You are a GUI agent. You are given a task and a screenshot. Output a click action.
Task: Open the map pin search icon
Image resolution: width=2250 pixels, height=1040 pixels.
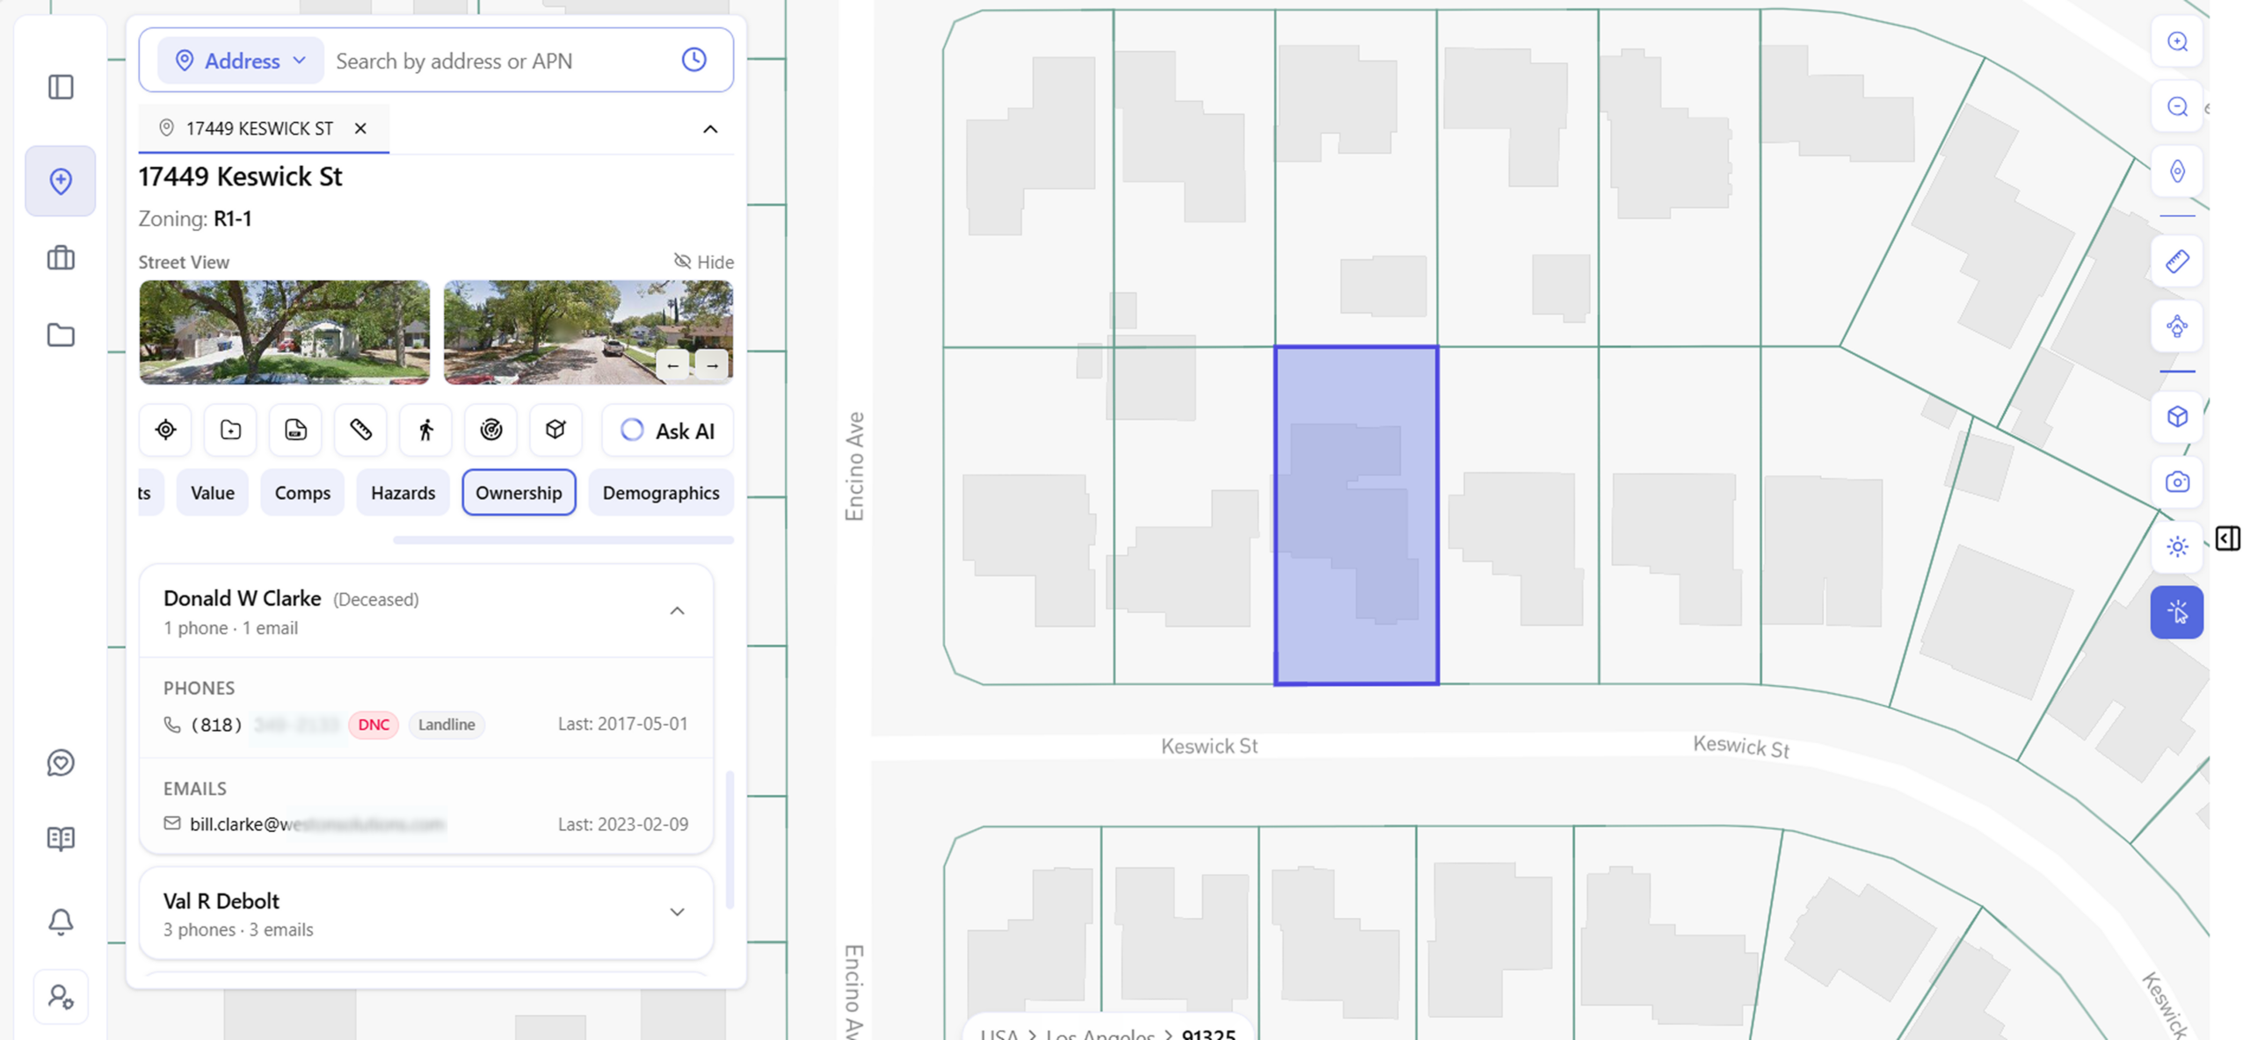(61, 181)
